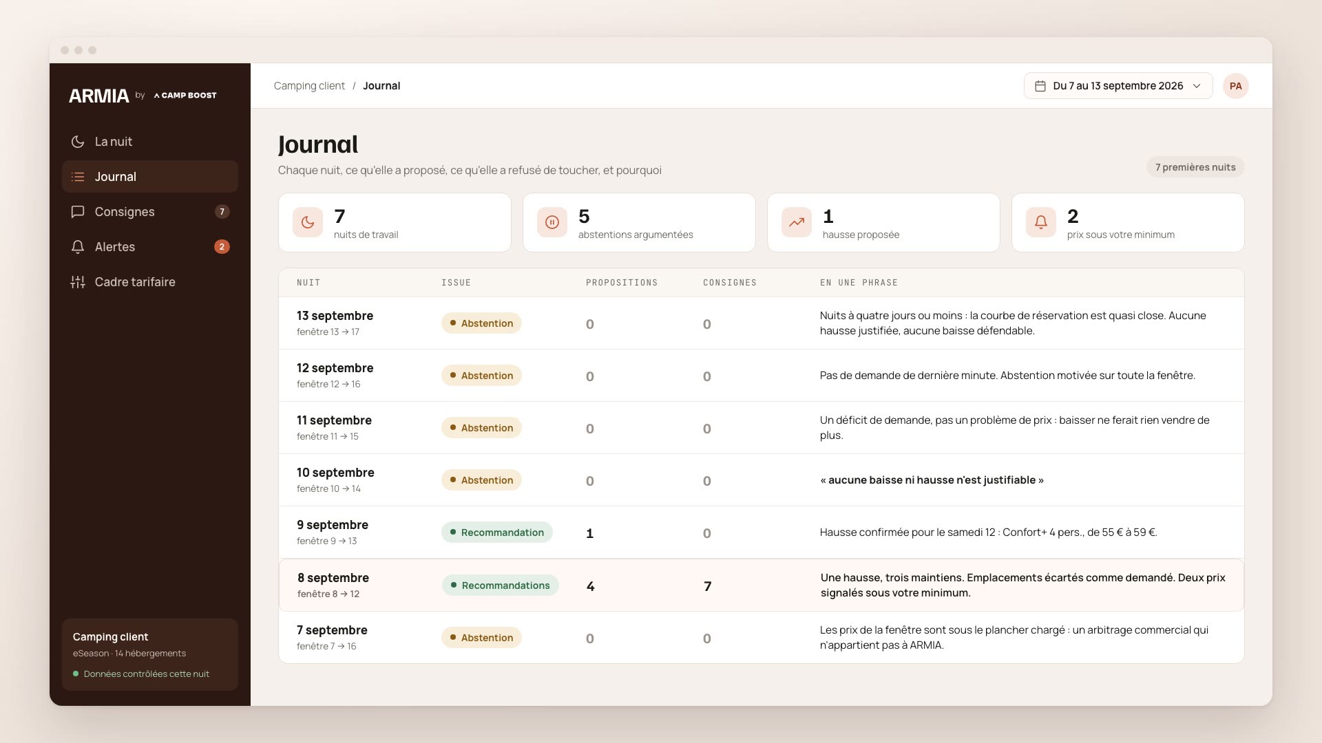The image size is (1322, 743).
Task: Click the 7 premières nuits pill
Action: [1195, 167]
